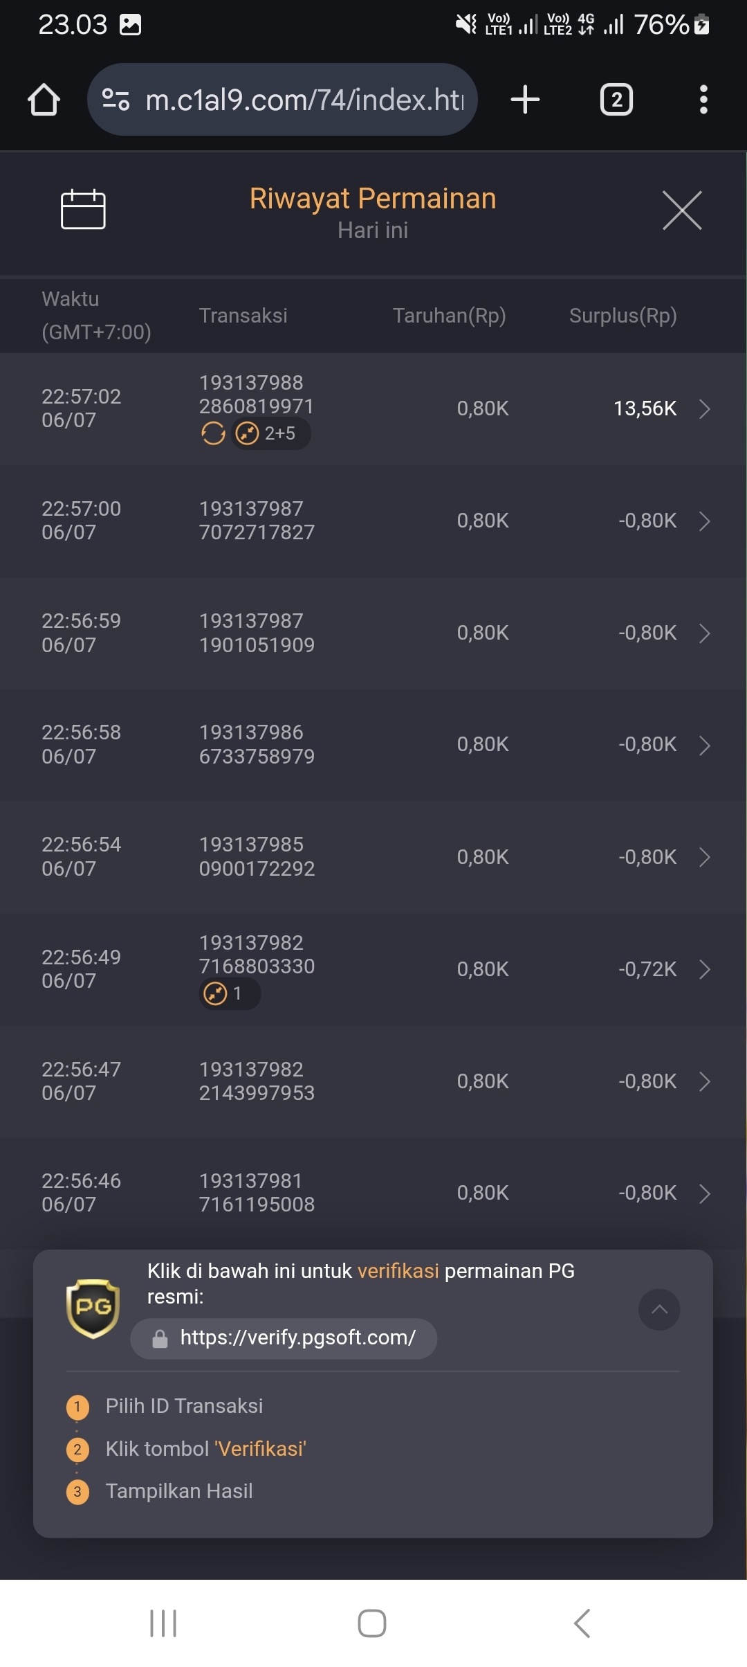Open the calendar date picker icon
747x1667 pixels.
[83, 209]
